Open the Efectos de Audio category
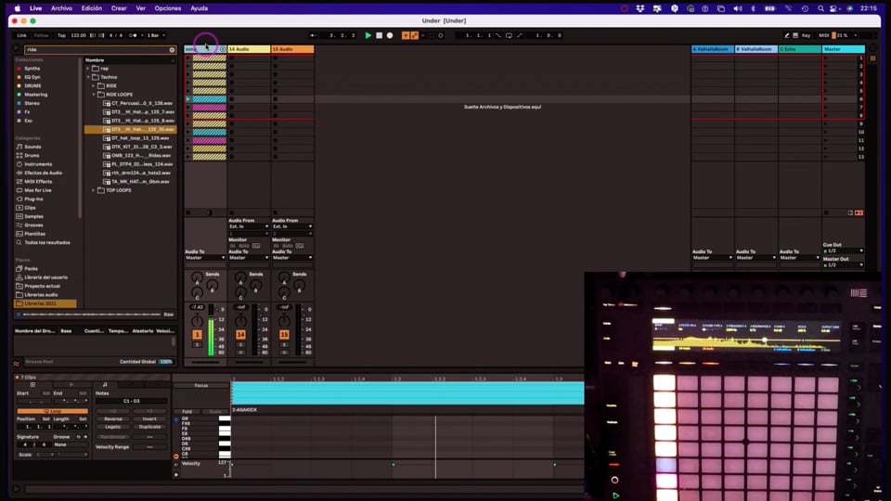This screenshot has height=501, width=891. (x=43, y=173)
